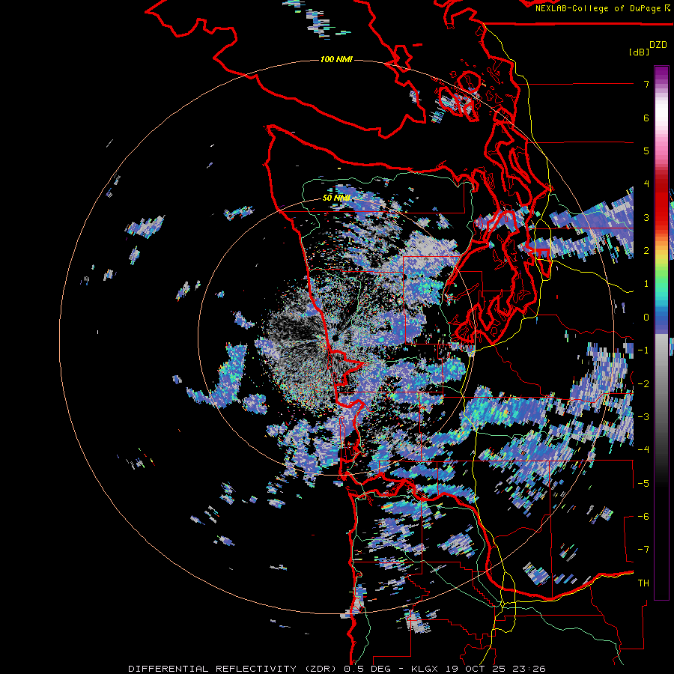Click the 50 NMI range ring label
Image resolution: width=674 pixels, height=674 pixels.
336,198
